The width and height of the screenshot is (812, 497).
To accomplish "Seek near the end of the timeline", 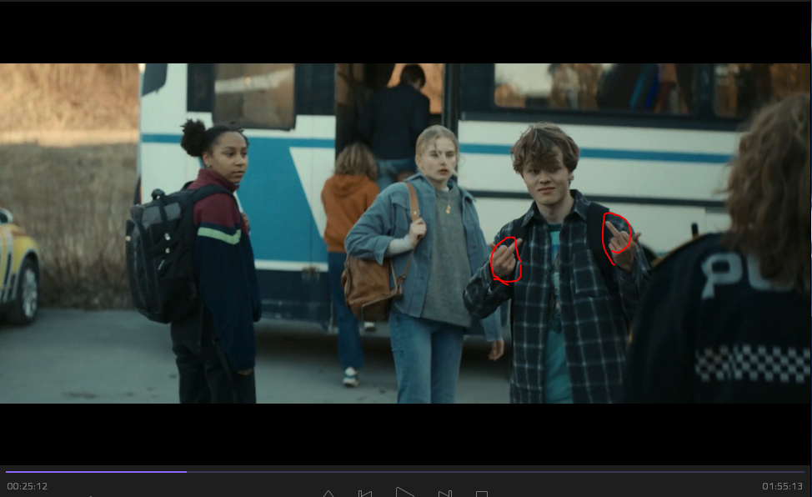I will (796, 472).
